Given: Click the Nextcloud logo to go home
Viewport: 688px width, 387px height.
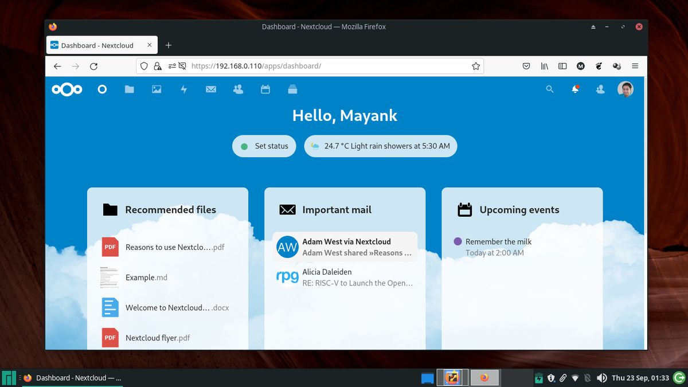Looking at the screenshot, I should (x=67, y=89).
